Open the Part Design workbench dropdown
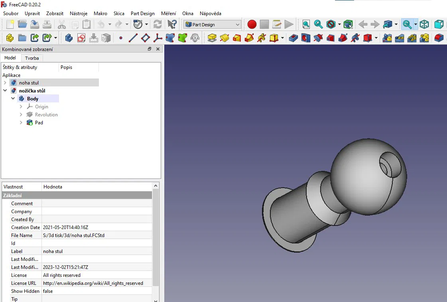The width and height of the screenshot is (447, 302). click(212, 24)
